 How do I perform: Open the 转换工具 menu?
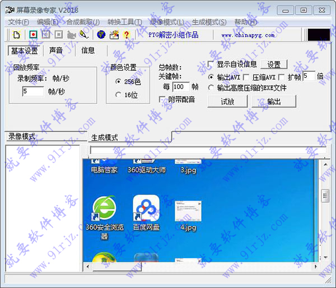pyautogui.click(x=124, y=22)
